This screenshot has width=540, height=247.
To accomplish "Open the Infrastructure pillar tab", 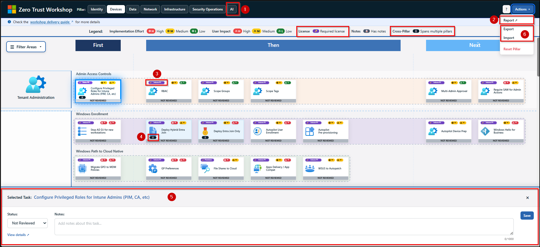I will [x=175, y=9].
